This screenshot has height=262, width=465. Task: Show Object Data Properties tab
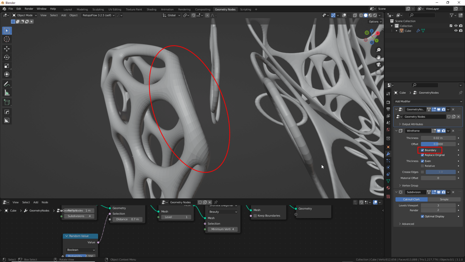tap(388, 180)
